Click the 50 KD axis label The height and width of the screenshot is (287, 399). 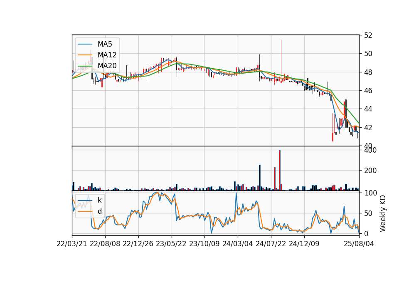coord(368,213)
